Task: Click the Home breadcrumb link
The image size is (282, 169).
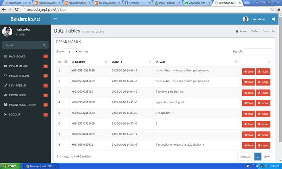Action: [x=241, y=31]
